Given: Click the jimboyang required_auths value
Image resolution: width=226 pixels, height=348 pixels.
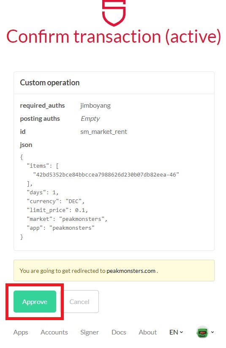Looking at the screenshot, I should (95, 106).
